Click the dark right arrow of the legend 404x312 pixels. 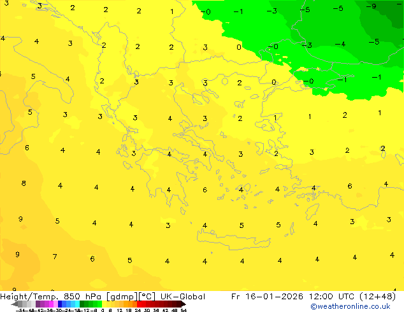click(183, 304)
